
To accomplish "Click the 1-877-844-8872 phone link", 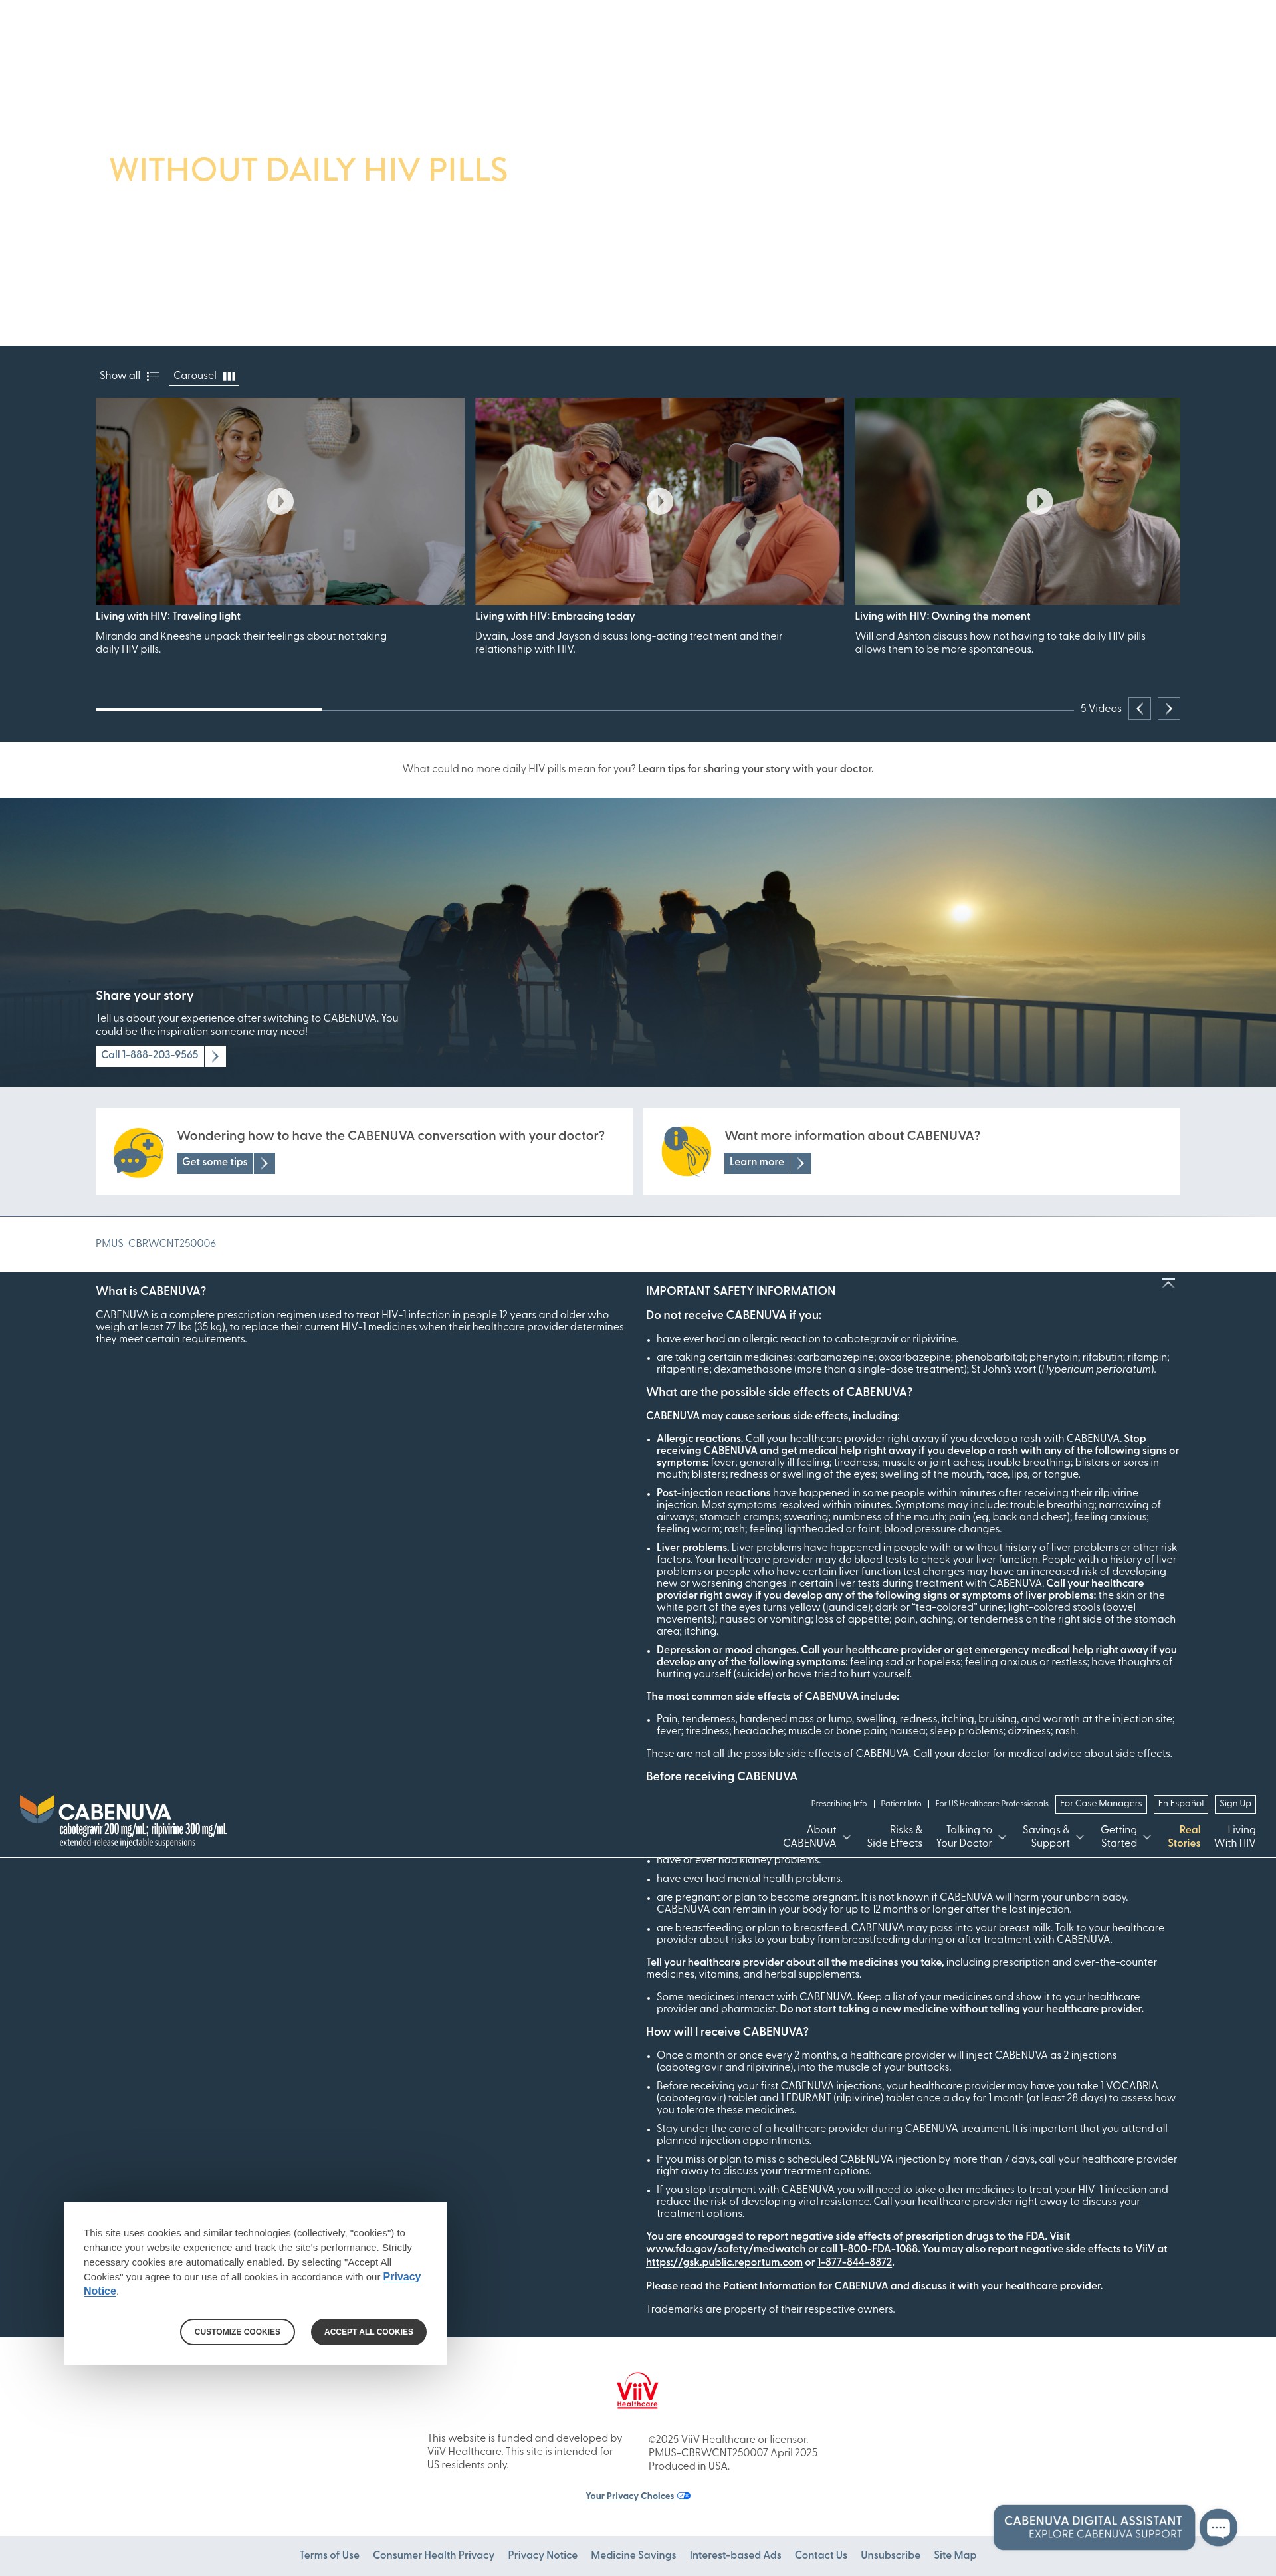I will tap(854, 2262).
